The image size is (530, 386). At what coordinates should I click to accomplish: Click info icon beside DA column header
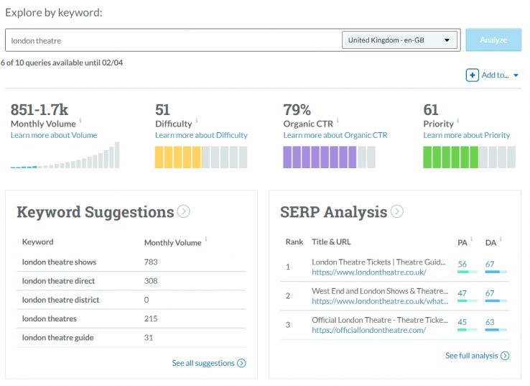pyautogui.click(x=500, y=239)
